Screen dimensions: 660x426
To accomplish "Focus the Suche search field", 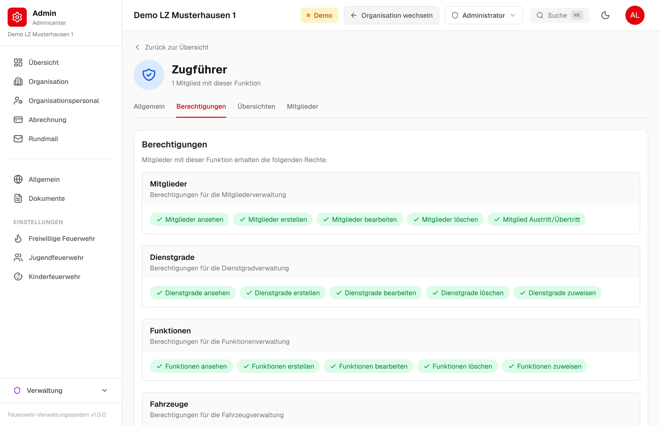I will point(559,15).
